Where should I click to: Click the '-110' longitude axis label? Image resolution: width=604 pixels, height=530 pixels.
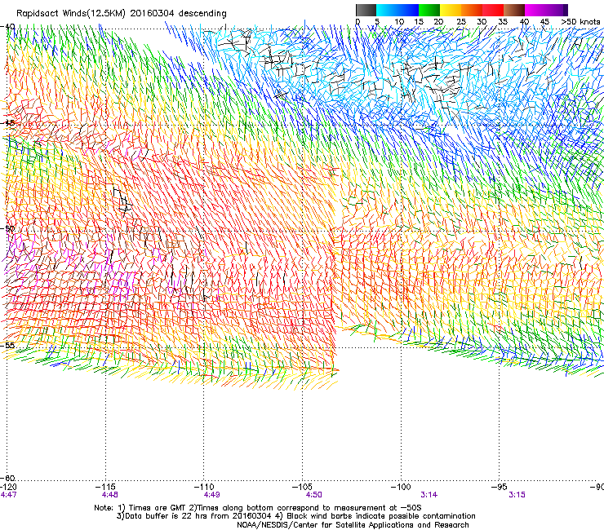[204, 487]
